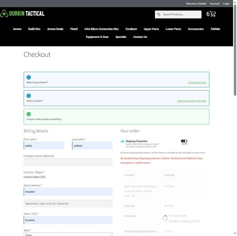
Task: Open the TekMat menu
Action: 215,29
